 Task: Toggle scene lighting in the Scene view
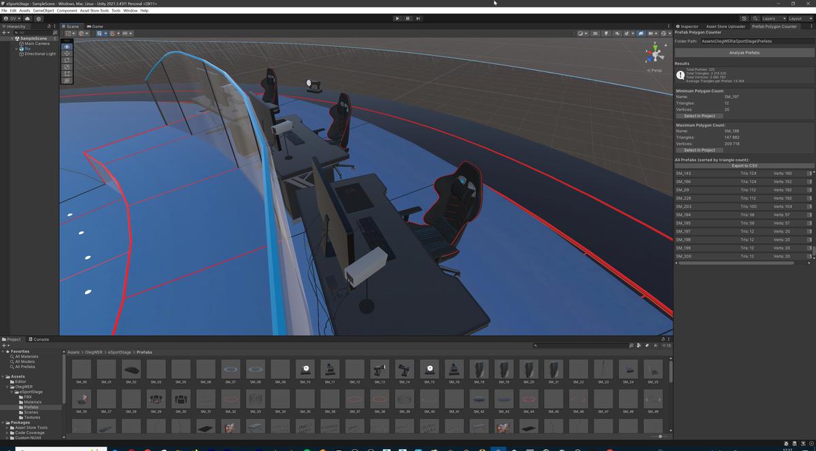pyautogui.click(x=606, y=33)
